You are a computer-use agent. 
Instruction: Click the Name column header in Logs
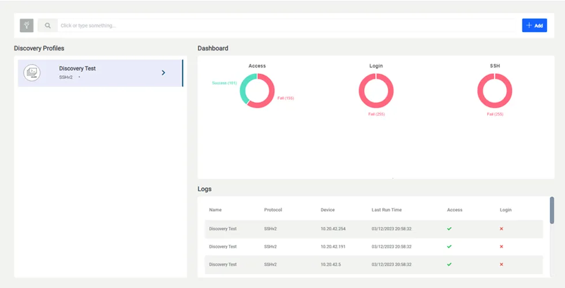pos(215,210)
